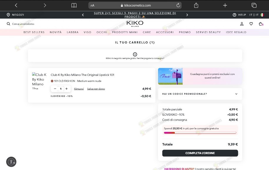Open the Kiko One rewards banner
Screen dimensions: 269x170
pyautogui.click(x=200, y=76)
